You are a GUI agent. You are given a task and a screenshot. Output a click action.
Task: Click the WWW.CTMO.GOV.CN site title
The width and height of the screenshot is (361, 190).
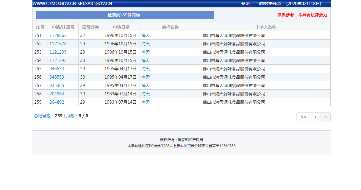pyautogui.click(x=54, y=4)
